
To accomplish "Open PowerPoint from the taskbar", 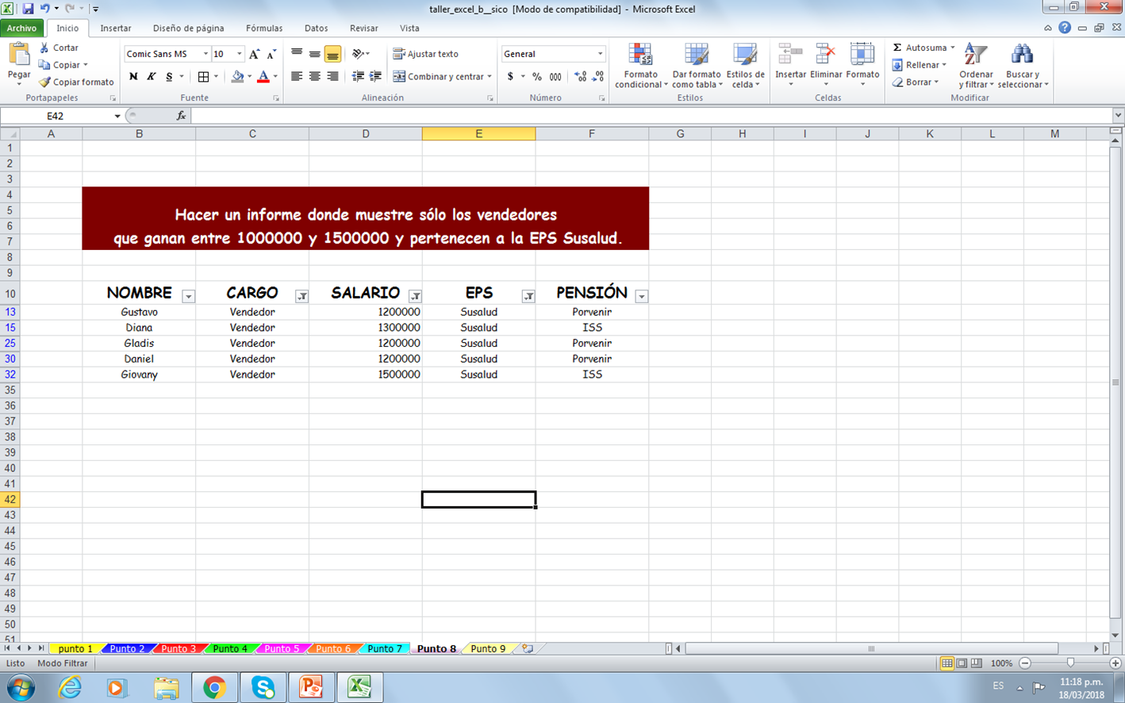I will (x=311, y=687).
